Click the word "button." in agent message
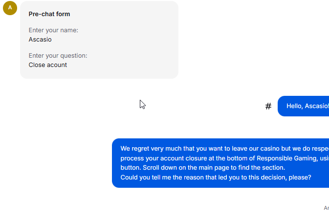This screenshot has width=329, height=222. pos(131,168)
